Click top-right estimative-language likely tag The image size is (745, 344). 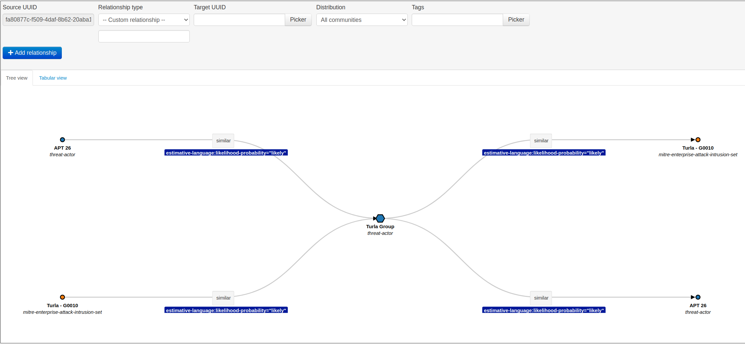[544, 153]
